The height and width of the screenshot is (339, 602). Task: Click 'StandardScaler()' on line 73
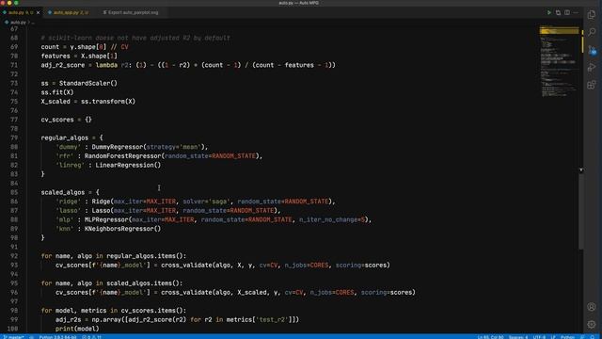[88, 83]
